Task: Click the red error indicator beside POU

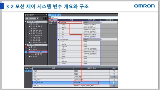Action: (26, 47)
